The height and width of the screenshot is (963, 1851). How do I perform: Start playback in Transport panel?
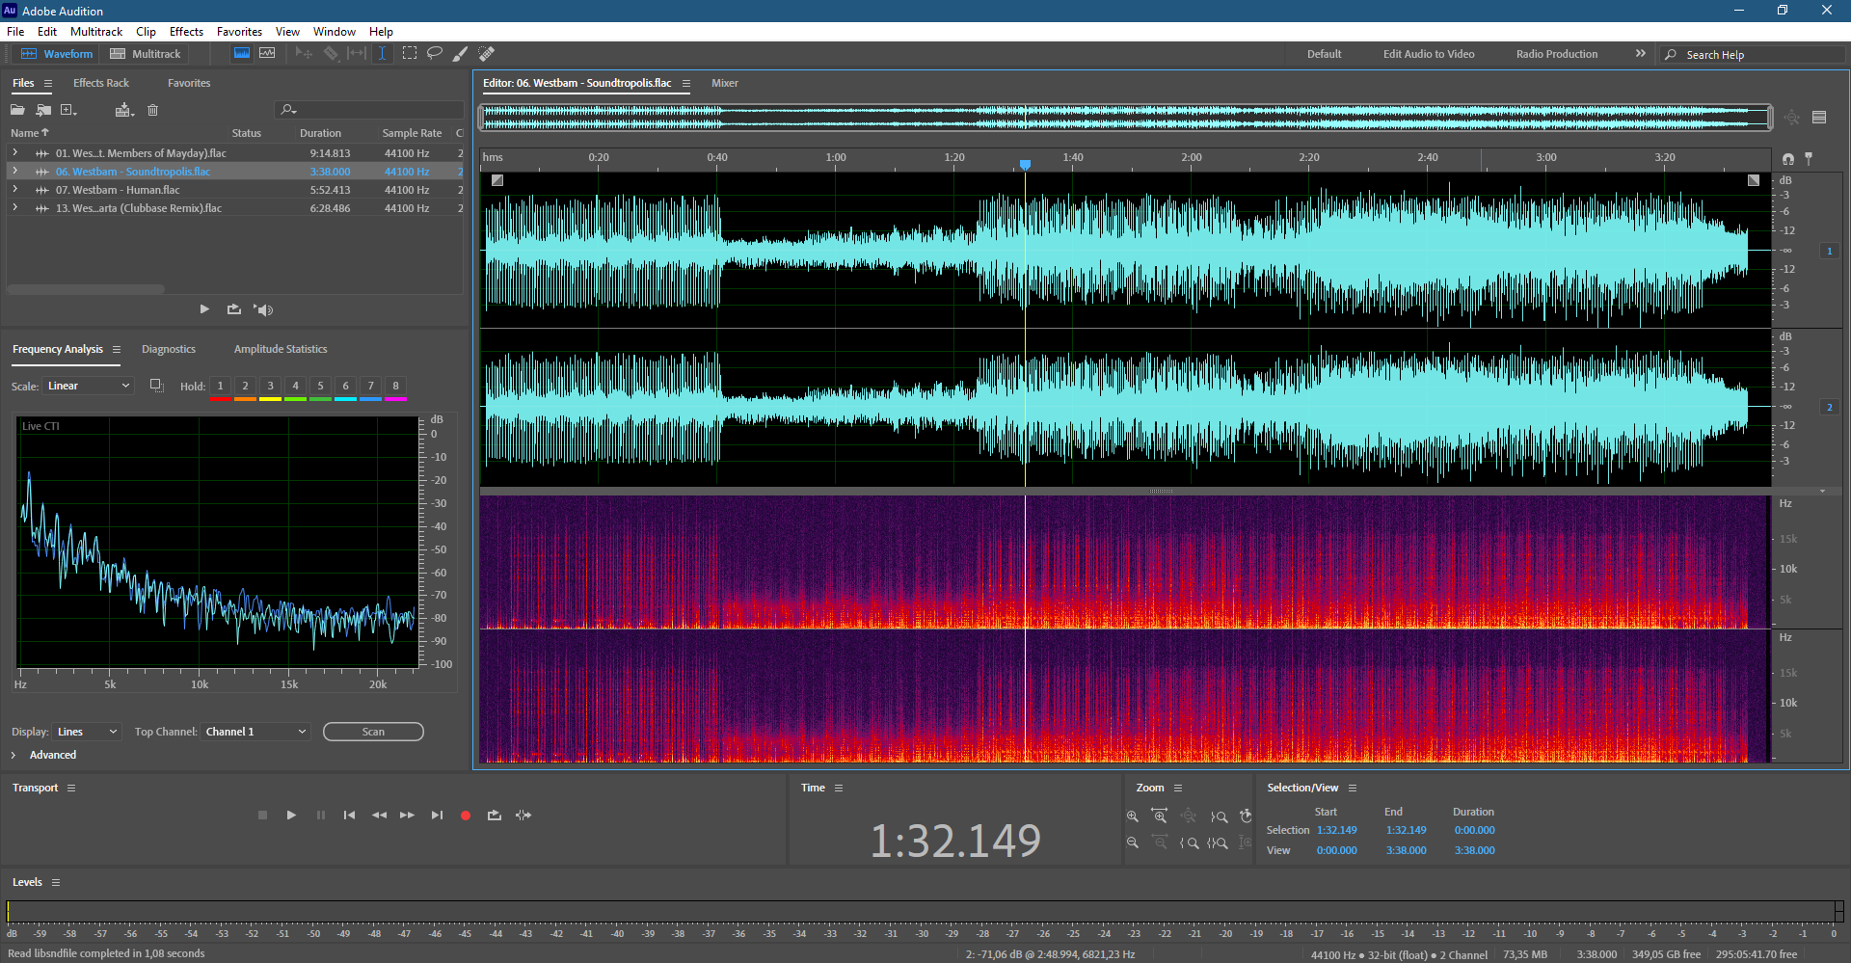coord(291,816)
